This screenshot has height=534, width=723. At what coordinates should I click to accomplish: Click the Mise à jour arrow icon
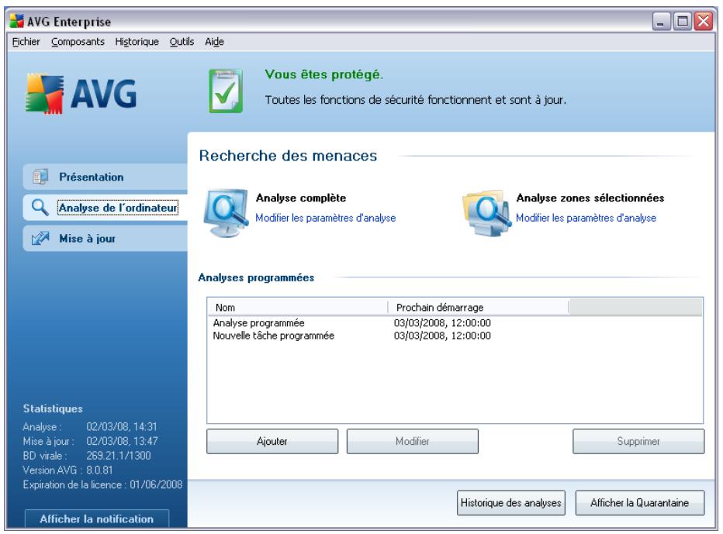pos(40,238)
